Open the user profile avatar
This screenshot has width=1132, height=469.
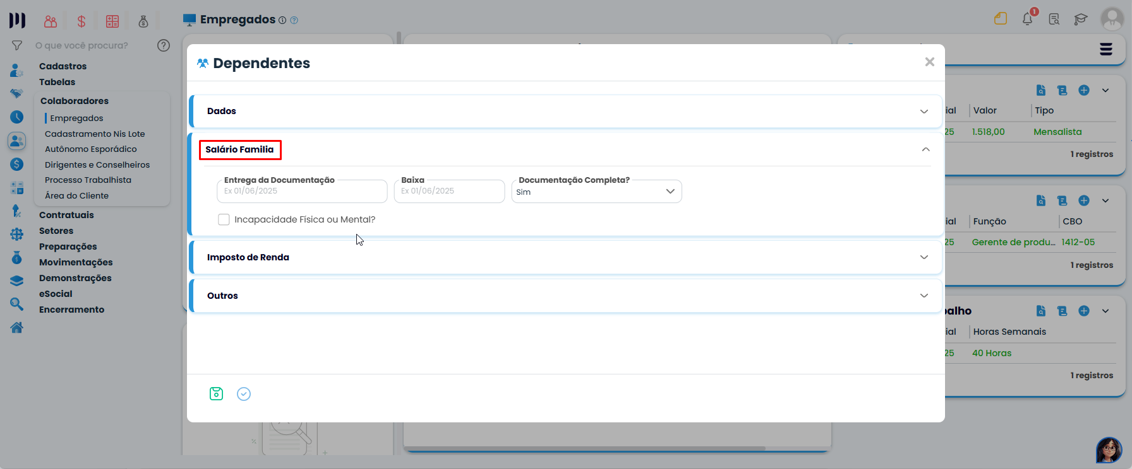pos(1112,19)
